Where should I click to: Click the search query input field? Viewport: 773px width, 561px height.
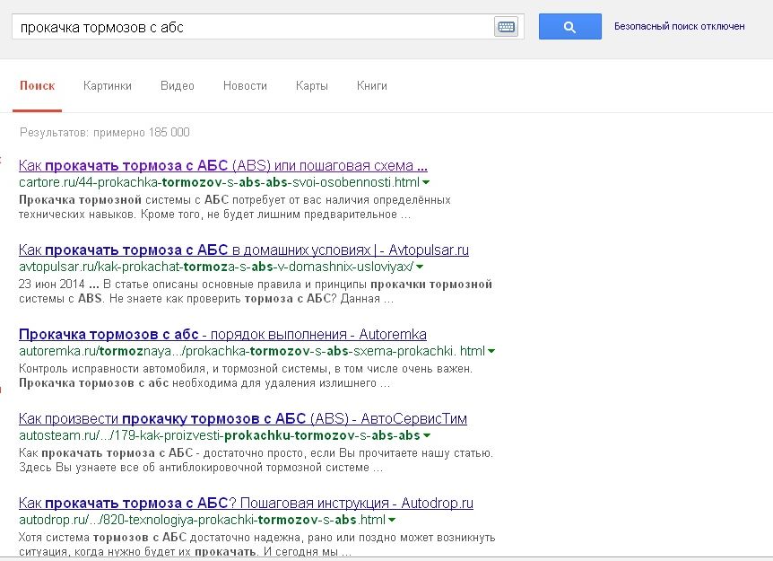click(x=251, y=27)
